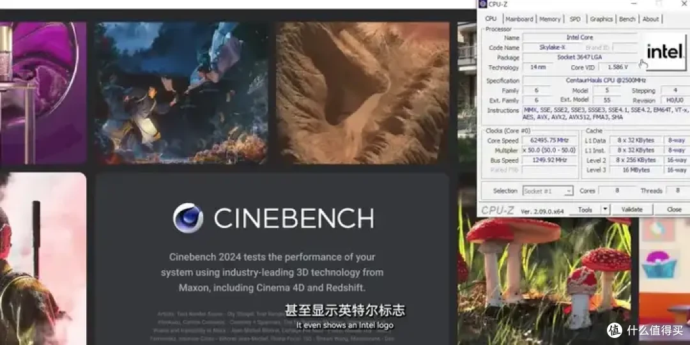This screenshot has height=345, width=690.
Task: Click the Code Name value Skylake-X
Action: click(x=552, y=47)
